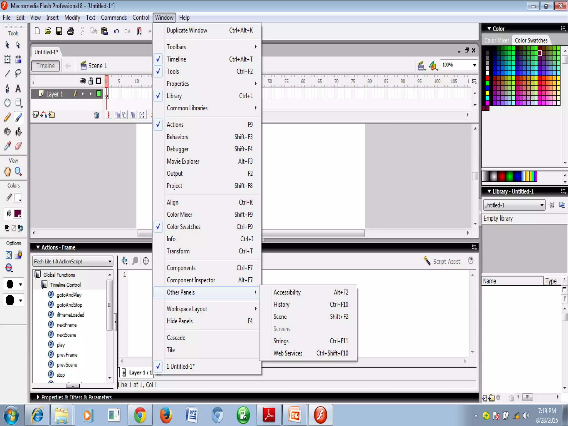Screen dimensions: 568x426
Task: Open Flash Lite 1.0 ActionScript version dropdown
Action: coord(110,262)
